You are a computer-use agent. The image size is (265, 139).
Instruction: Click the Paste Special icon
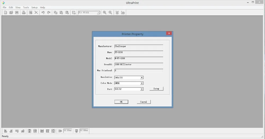click(x=67, y=12)
